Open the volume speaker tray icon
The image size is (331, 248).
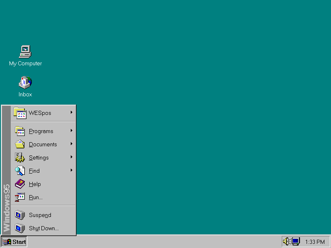pyautogui.click(x=287, y=241)
